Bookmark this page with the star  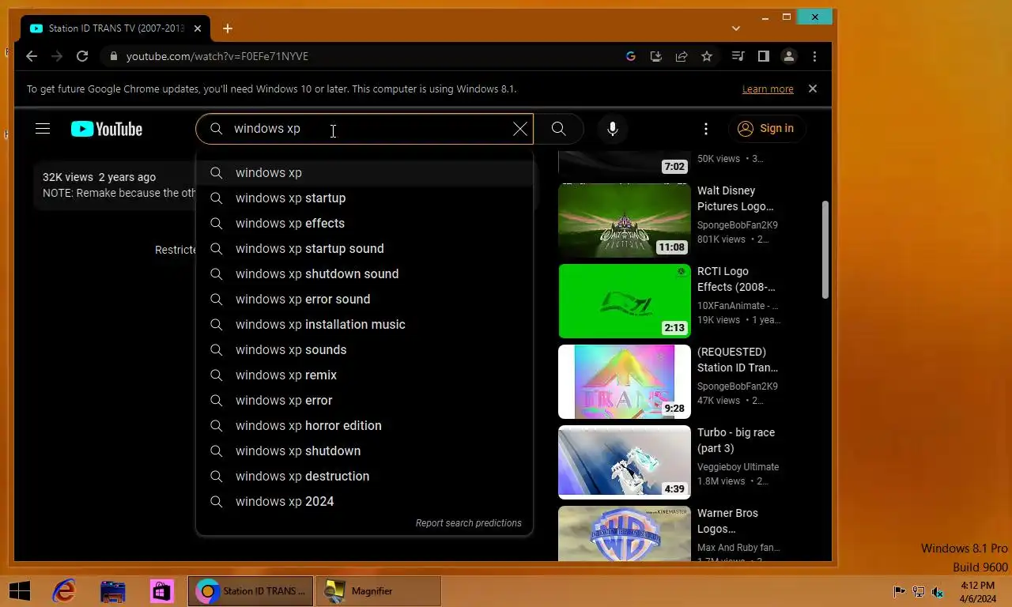pyautogui.click(x=707, y=56)
